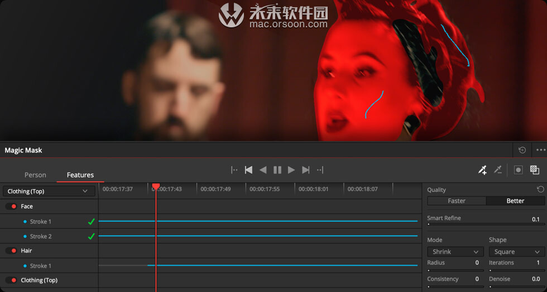Click the red playhead marker on the timeline

pos(156,187)
